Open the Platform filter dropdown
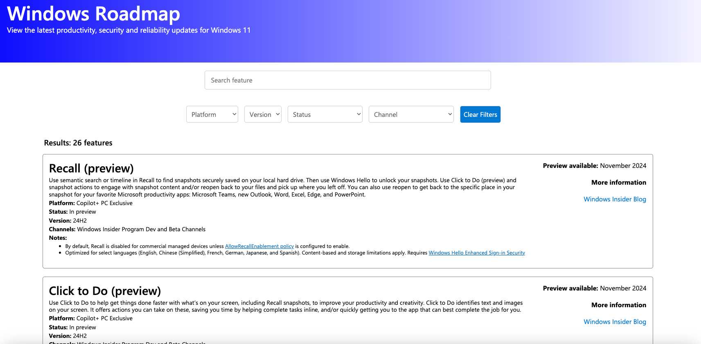 tap(212, 114)
